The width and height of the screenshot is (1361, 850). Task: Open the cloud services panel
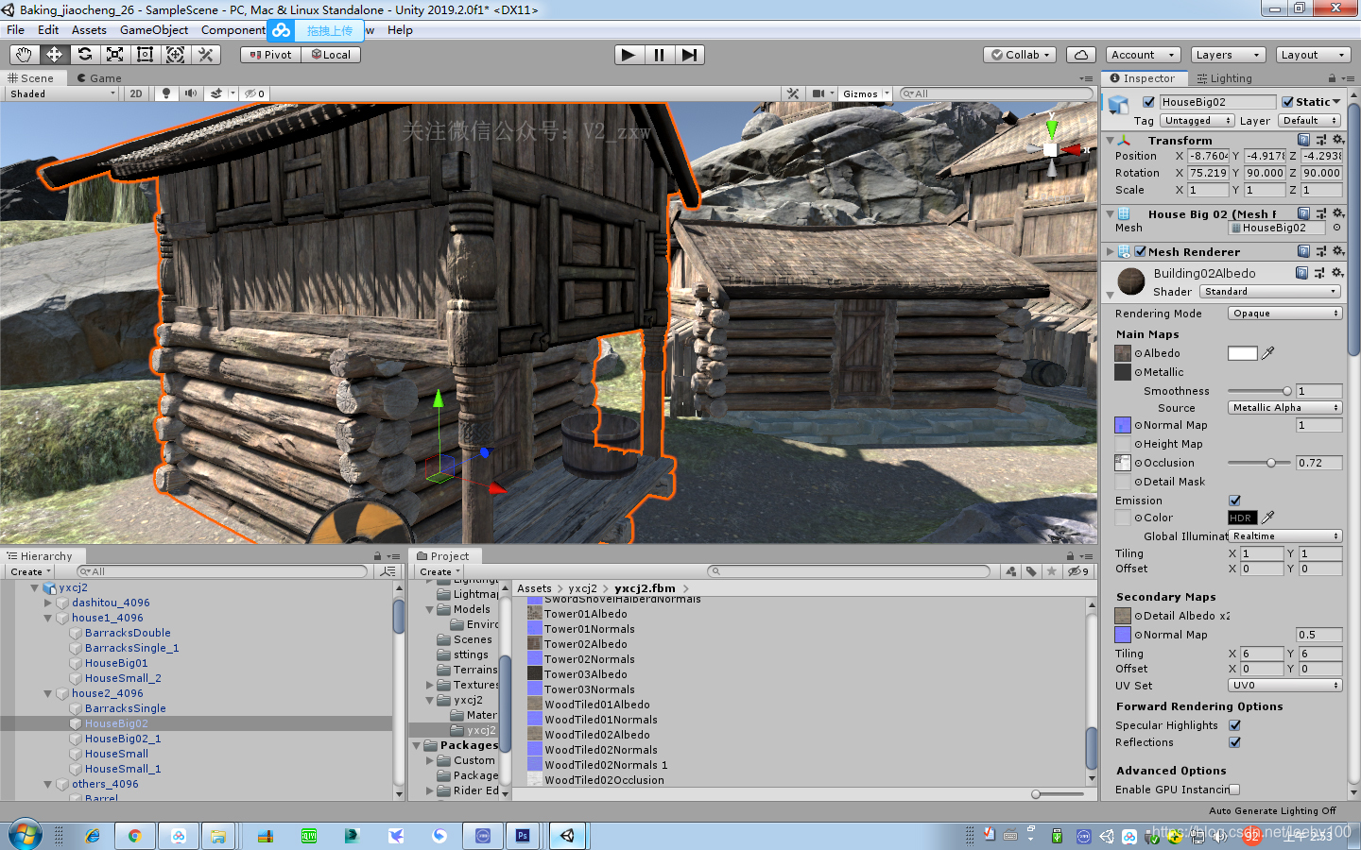pos(1081,55)
